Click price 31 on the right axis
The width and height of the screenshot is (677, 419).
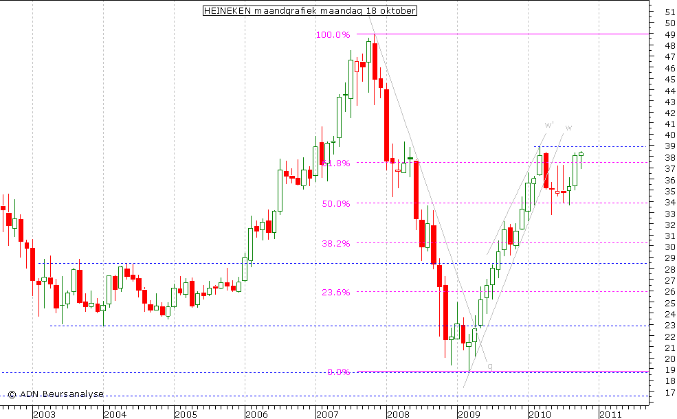tap(670, 236)
